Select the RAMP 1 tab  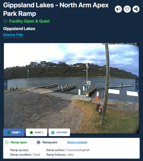(x=14, y=132)
